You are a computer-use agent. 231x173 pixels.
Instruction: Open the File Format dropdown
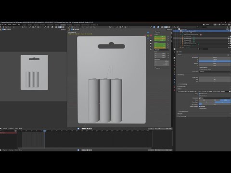coord(215,98)
